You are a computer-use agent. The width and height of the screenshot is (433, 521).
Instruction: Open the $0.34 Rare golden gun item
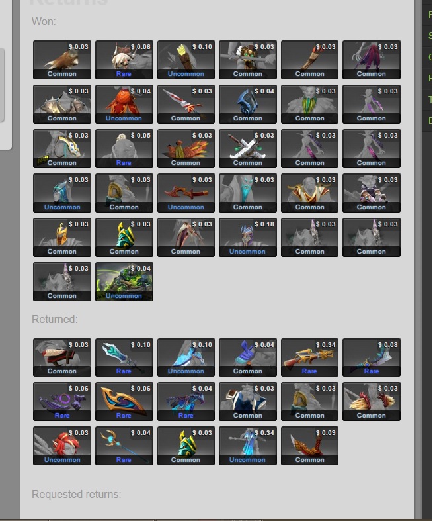point(309,357)
